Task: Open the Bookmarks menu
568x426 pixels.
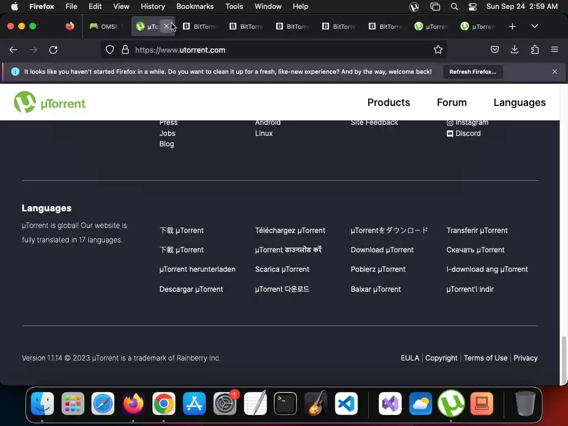Action: [195, 6]
